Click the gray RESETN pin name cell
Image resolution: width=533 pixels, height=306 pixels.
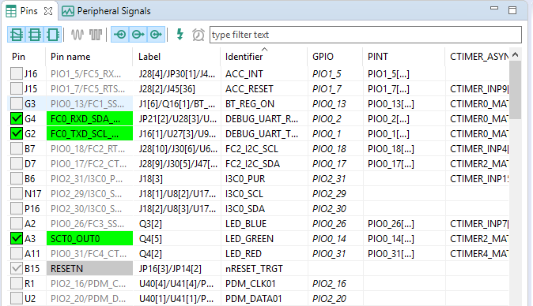(89, 268)
